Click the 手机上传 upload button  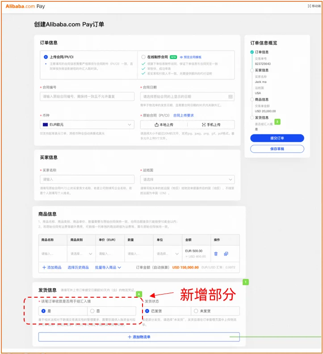pyautogui.click(x=211, y=125)
